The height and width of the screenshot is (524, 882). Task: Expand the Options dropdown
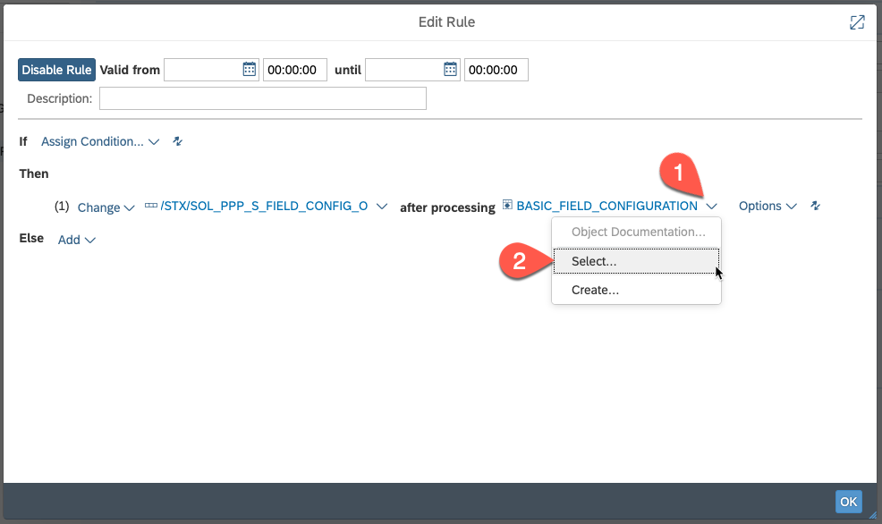pos(767,206)
